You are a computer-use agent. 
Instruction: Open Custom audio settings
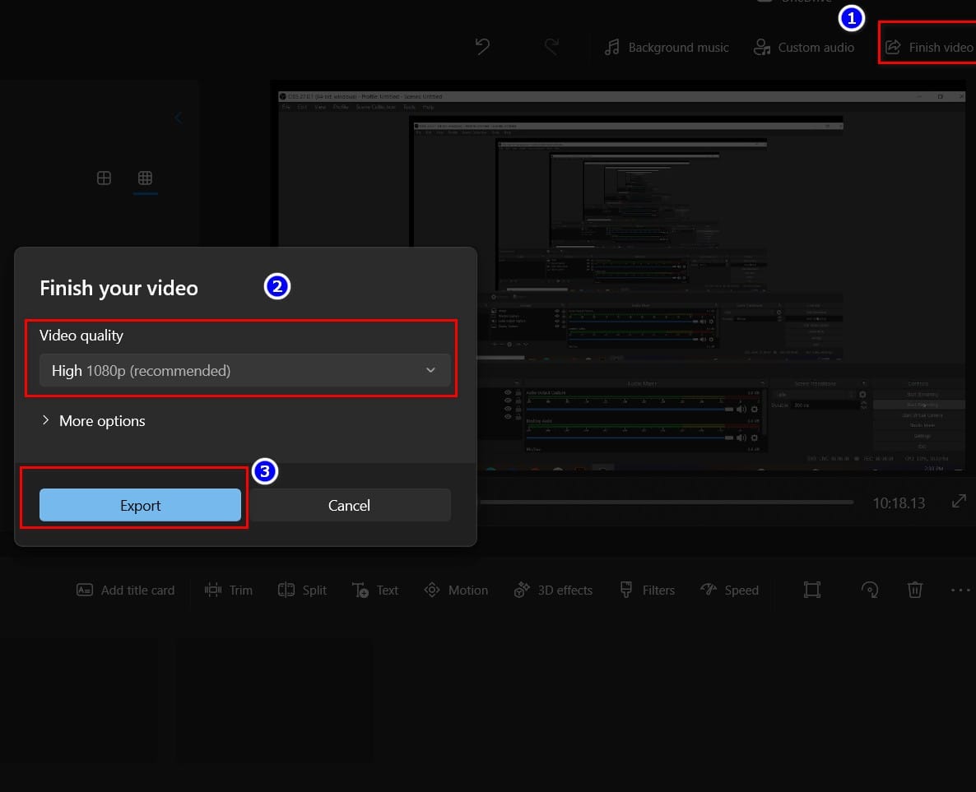tap(803, 47)
